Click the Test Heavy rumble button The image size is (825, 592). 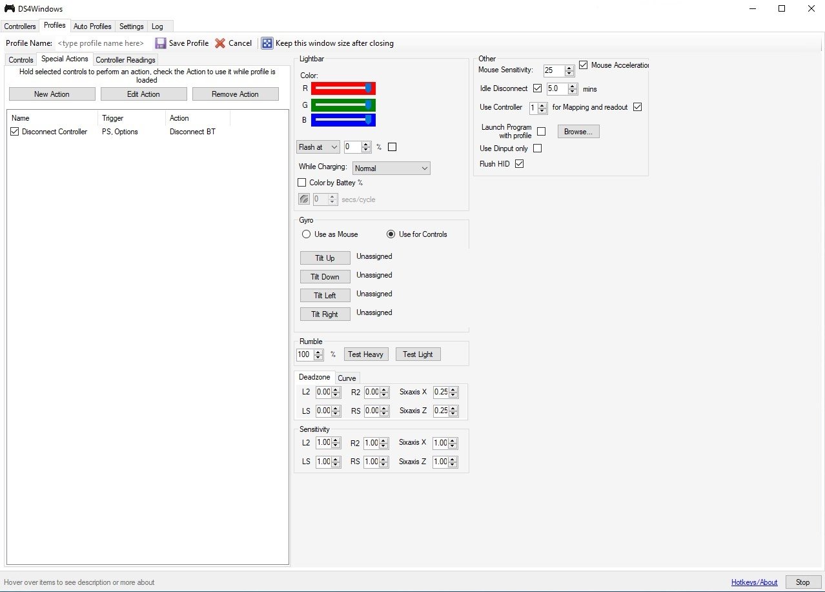coord(365,354)
